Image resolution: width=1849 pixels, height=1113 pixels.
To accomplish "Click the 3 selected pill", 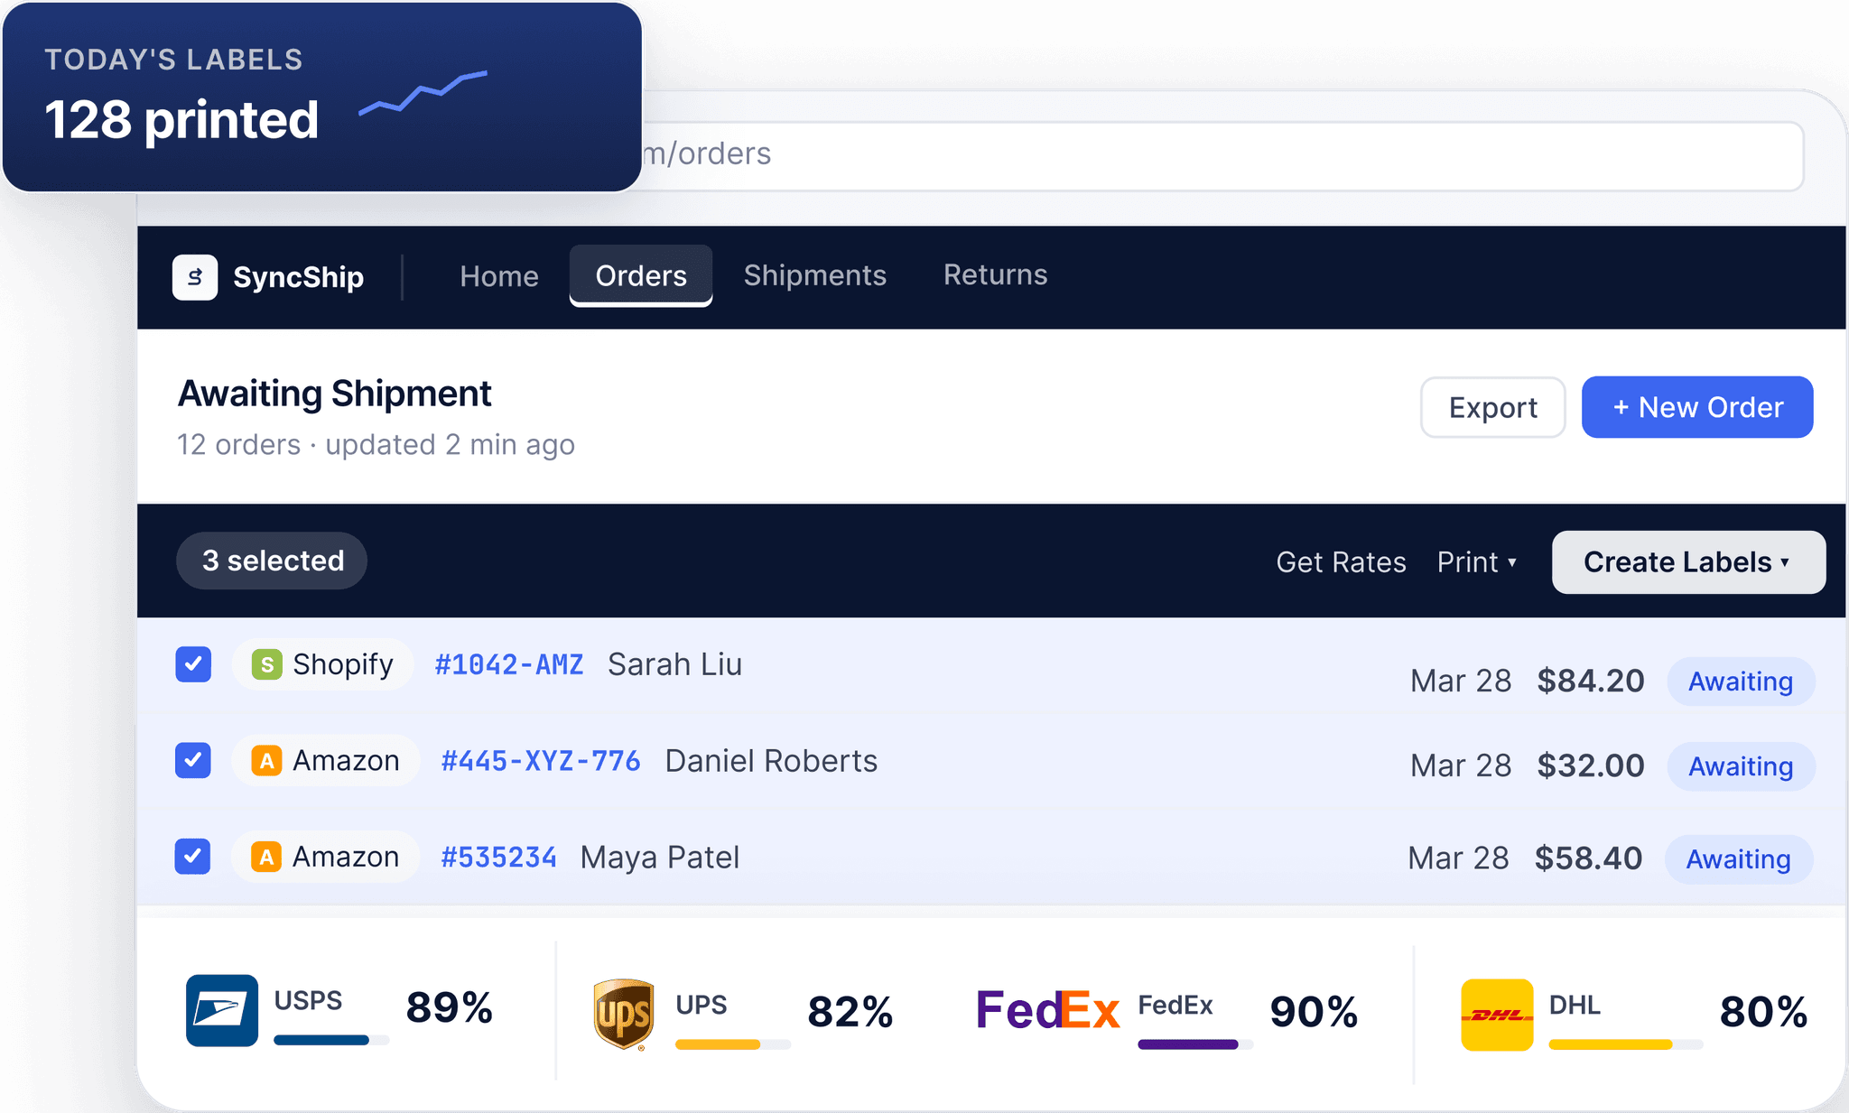I will click(272, 561).
